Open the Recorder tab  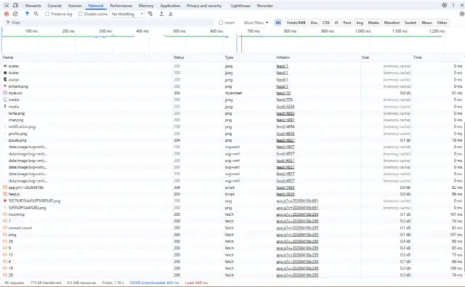pyautogui.click(x=264, y=6)
